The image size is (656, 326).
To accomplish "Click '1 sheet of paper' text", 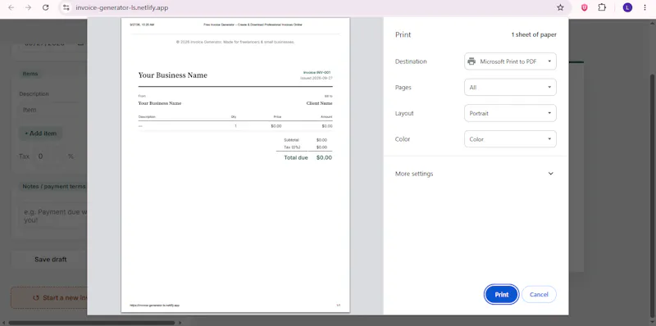I will click(x=534, y=34).
